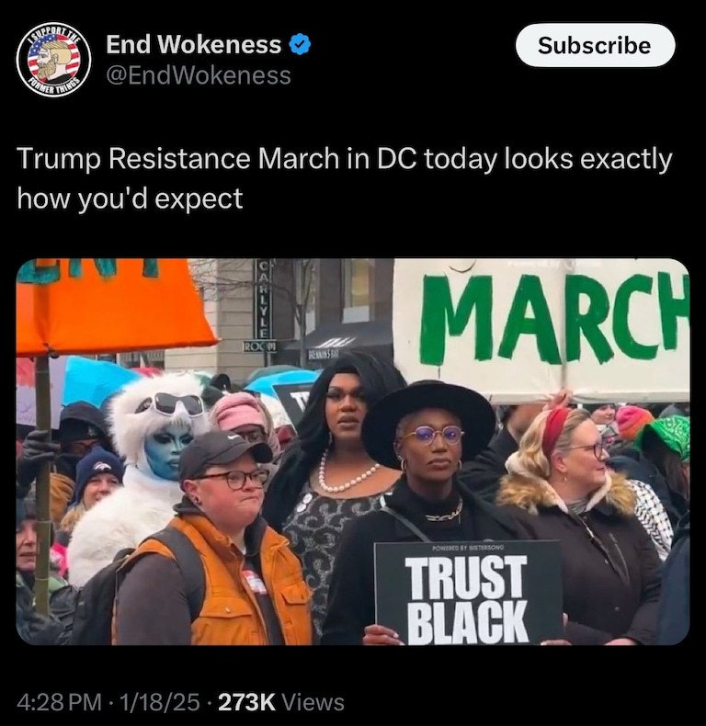The width and height of the screenshot is (706, 726).
Task: Open the 273K Views count
Action: pyautogui.click(x=280, y=702)
